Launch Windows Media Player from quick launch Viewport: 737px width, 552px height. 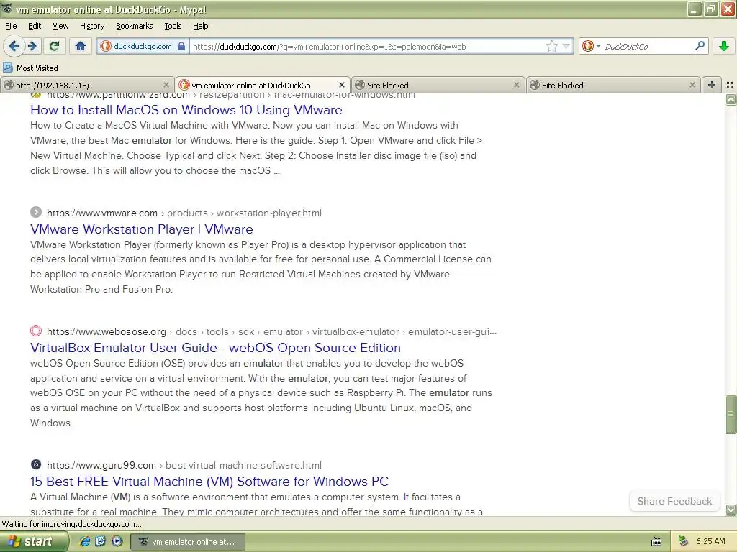pyautogui.click(x=117, y=542)
